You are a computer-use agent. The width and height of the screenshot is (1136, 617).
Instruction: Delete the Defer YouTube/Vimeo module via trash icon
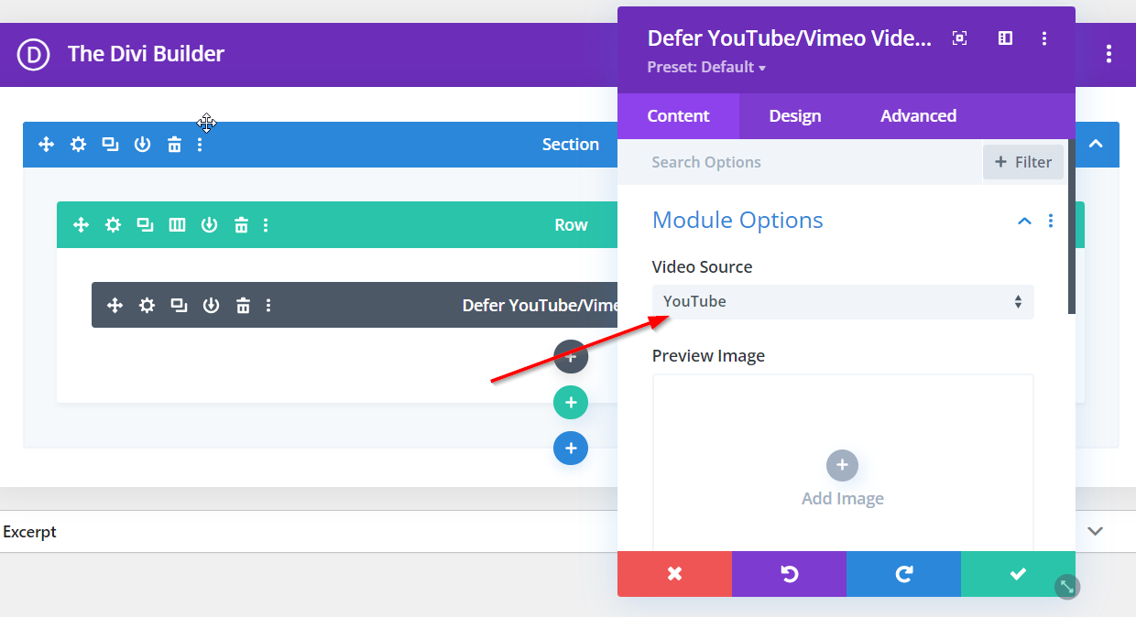(242, 305)
